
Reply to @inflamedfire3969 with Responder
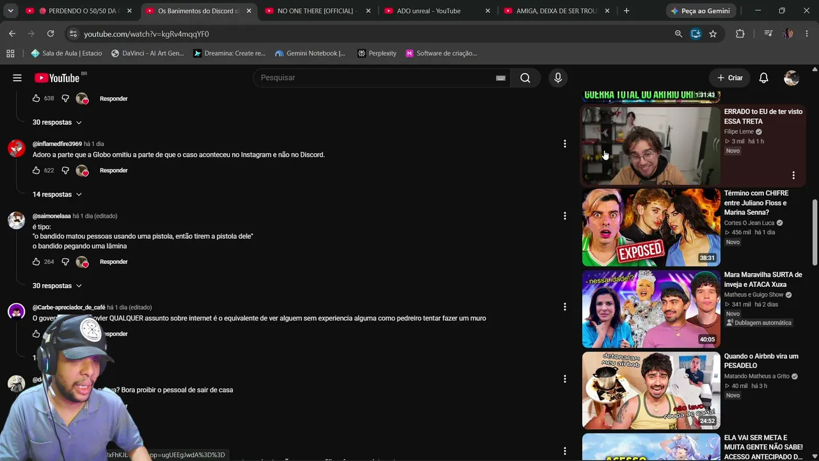click(114, 171)
